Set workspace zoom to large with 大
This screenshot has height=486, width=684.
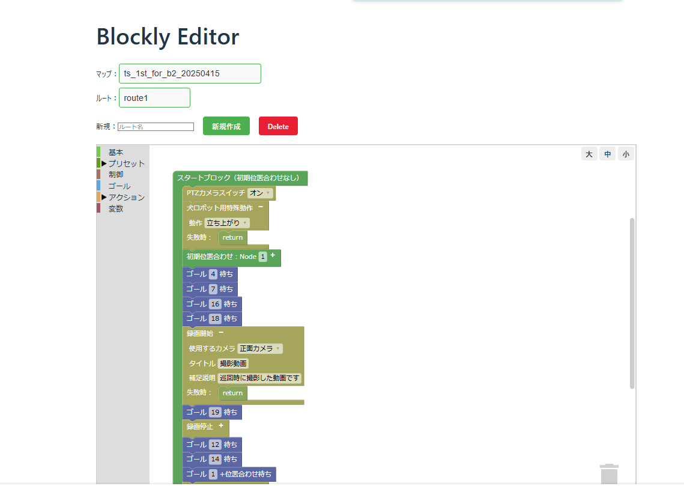click(x=589, y=154)
